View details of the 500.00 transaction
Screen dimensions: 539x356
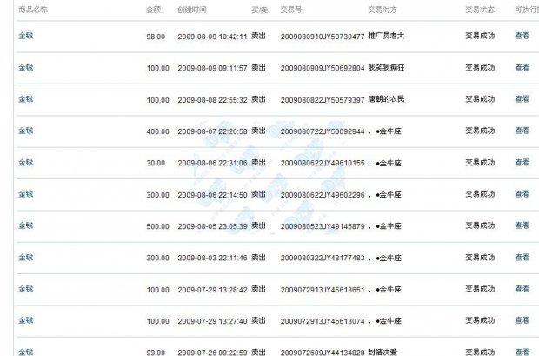(522, 226)
